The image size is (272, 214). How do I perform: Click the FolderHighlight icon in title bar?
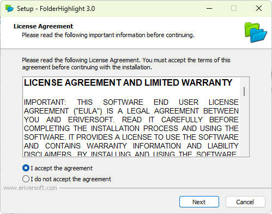9,8
